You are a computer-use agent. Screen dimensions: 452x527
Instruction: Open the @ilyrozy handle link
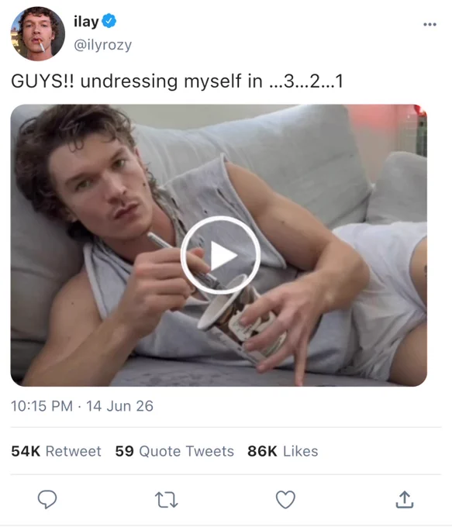pos(102,45)
